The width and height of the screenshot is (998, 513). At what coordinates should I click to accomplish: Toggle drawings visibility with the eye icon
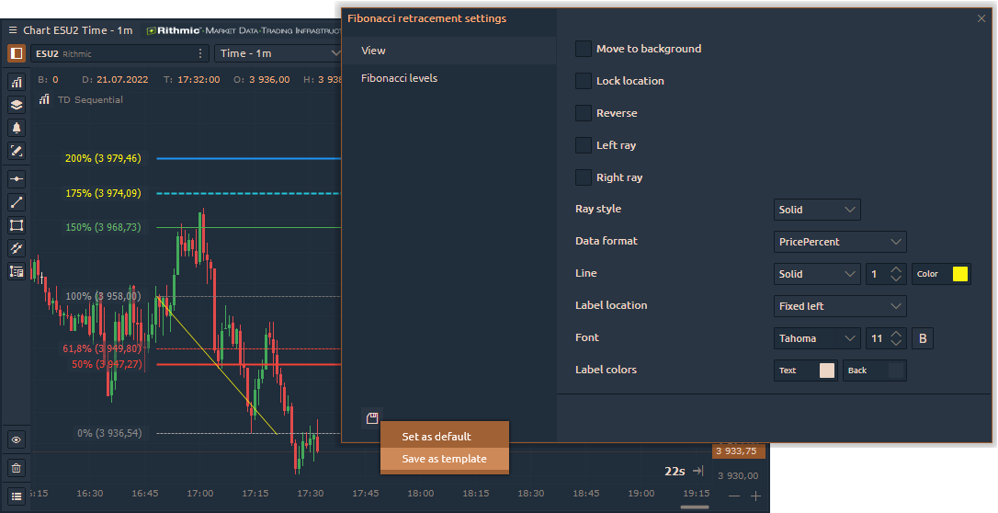coord(17,440)
